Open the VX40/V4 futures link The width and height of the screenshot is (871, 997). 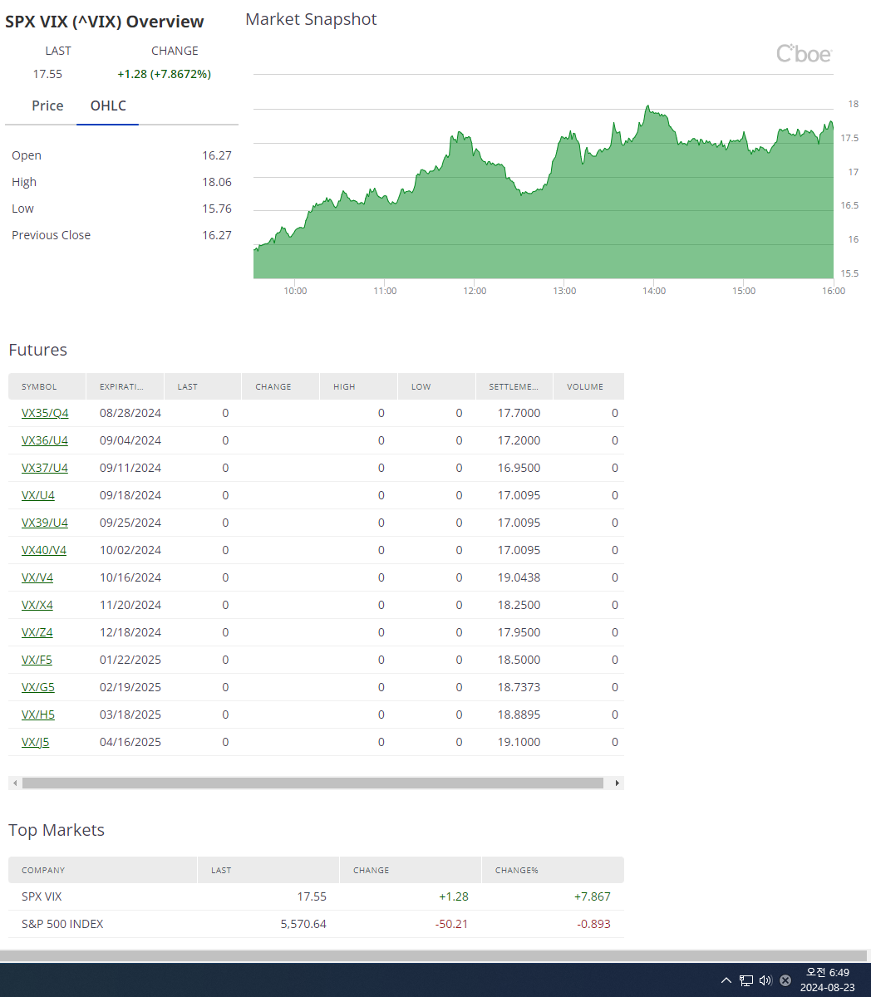click(44, 550)
